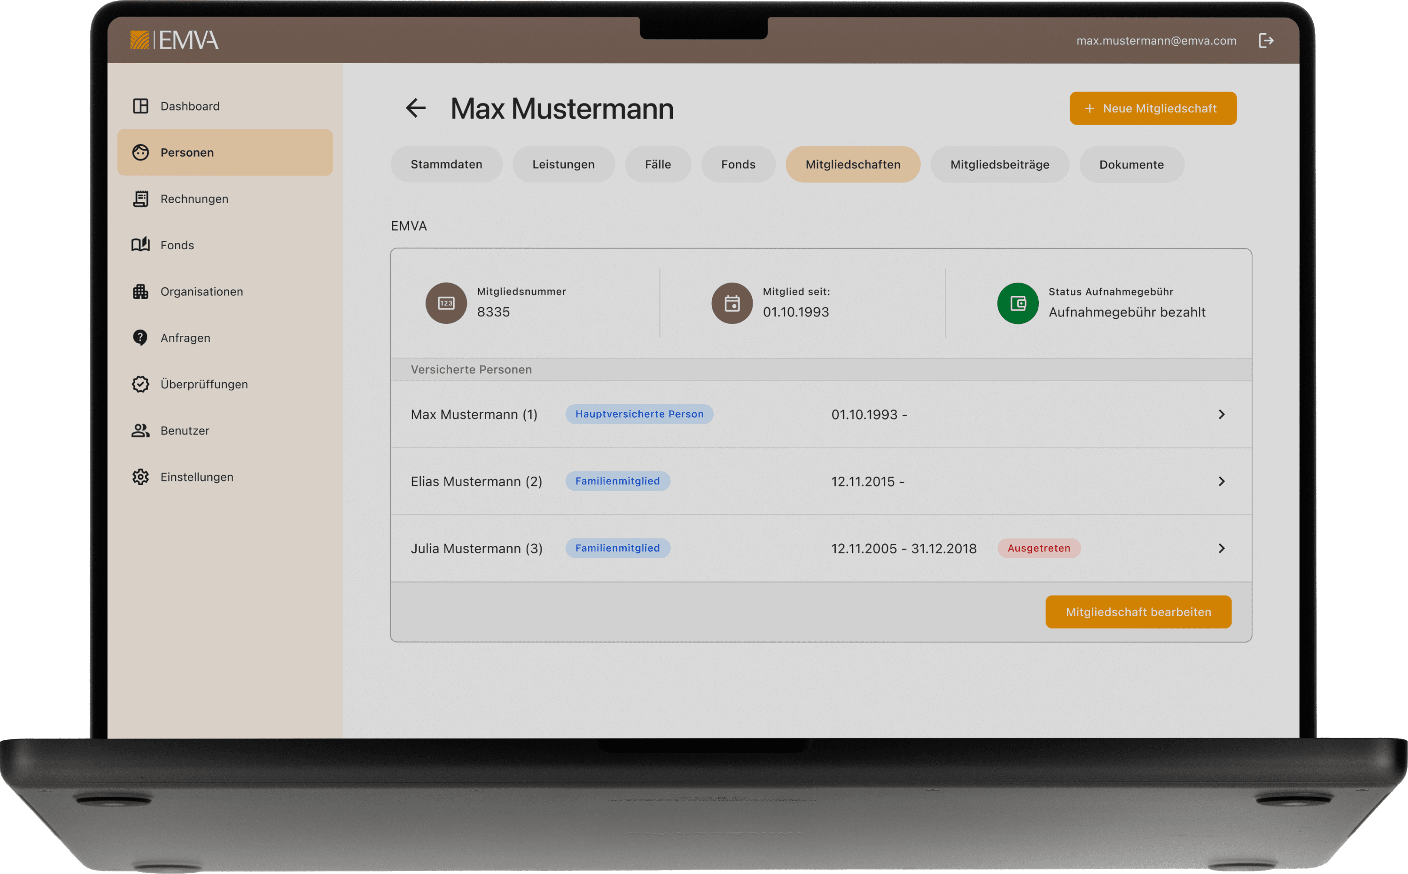Open Überprüfungen in the sidebar

[204, 384]
